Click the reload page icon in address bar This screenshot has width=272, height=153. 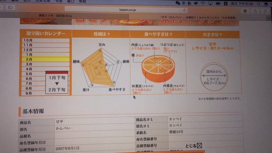[x=185, y=11]
